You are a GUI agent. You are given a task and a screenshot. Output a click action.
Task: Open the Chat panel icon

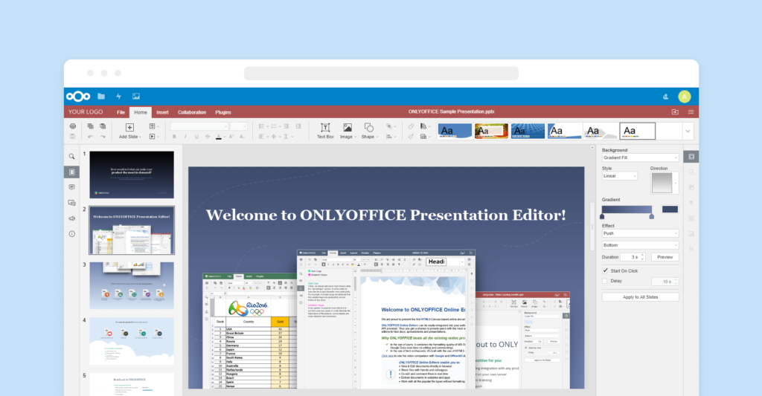(72, 203)
